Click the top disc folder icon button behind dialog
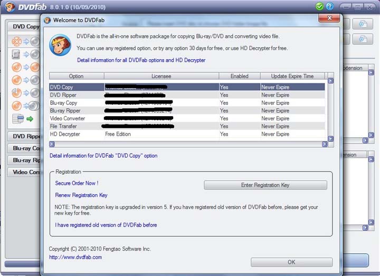The width and height of the screenshot is (380, 276). click(x=363, y=24)
